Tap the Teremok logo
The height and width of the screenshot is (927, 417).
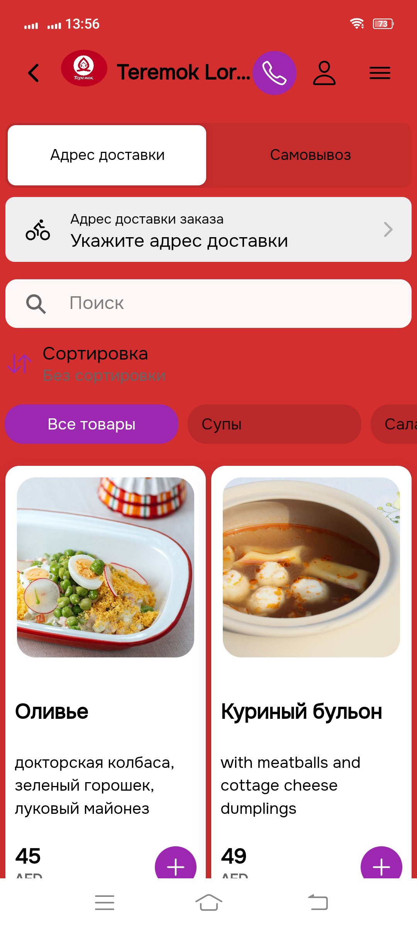pyautogui.click(x=84, y=68)
